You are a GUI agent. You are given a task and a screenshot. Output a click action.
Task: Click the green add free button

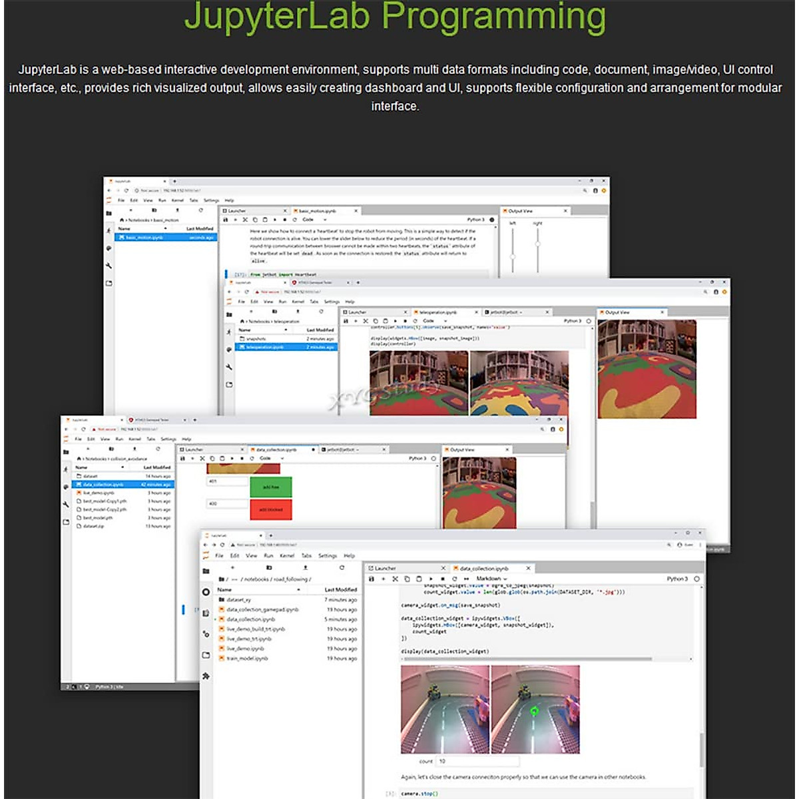tap(270, 487)
